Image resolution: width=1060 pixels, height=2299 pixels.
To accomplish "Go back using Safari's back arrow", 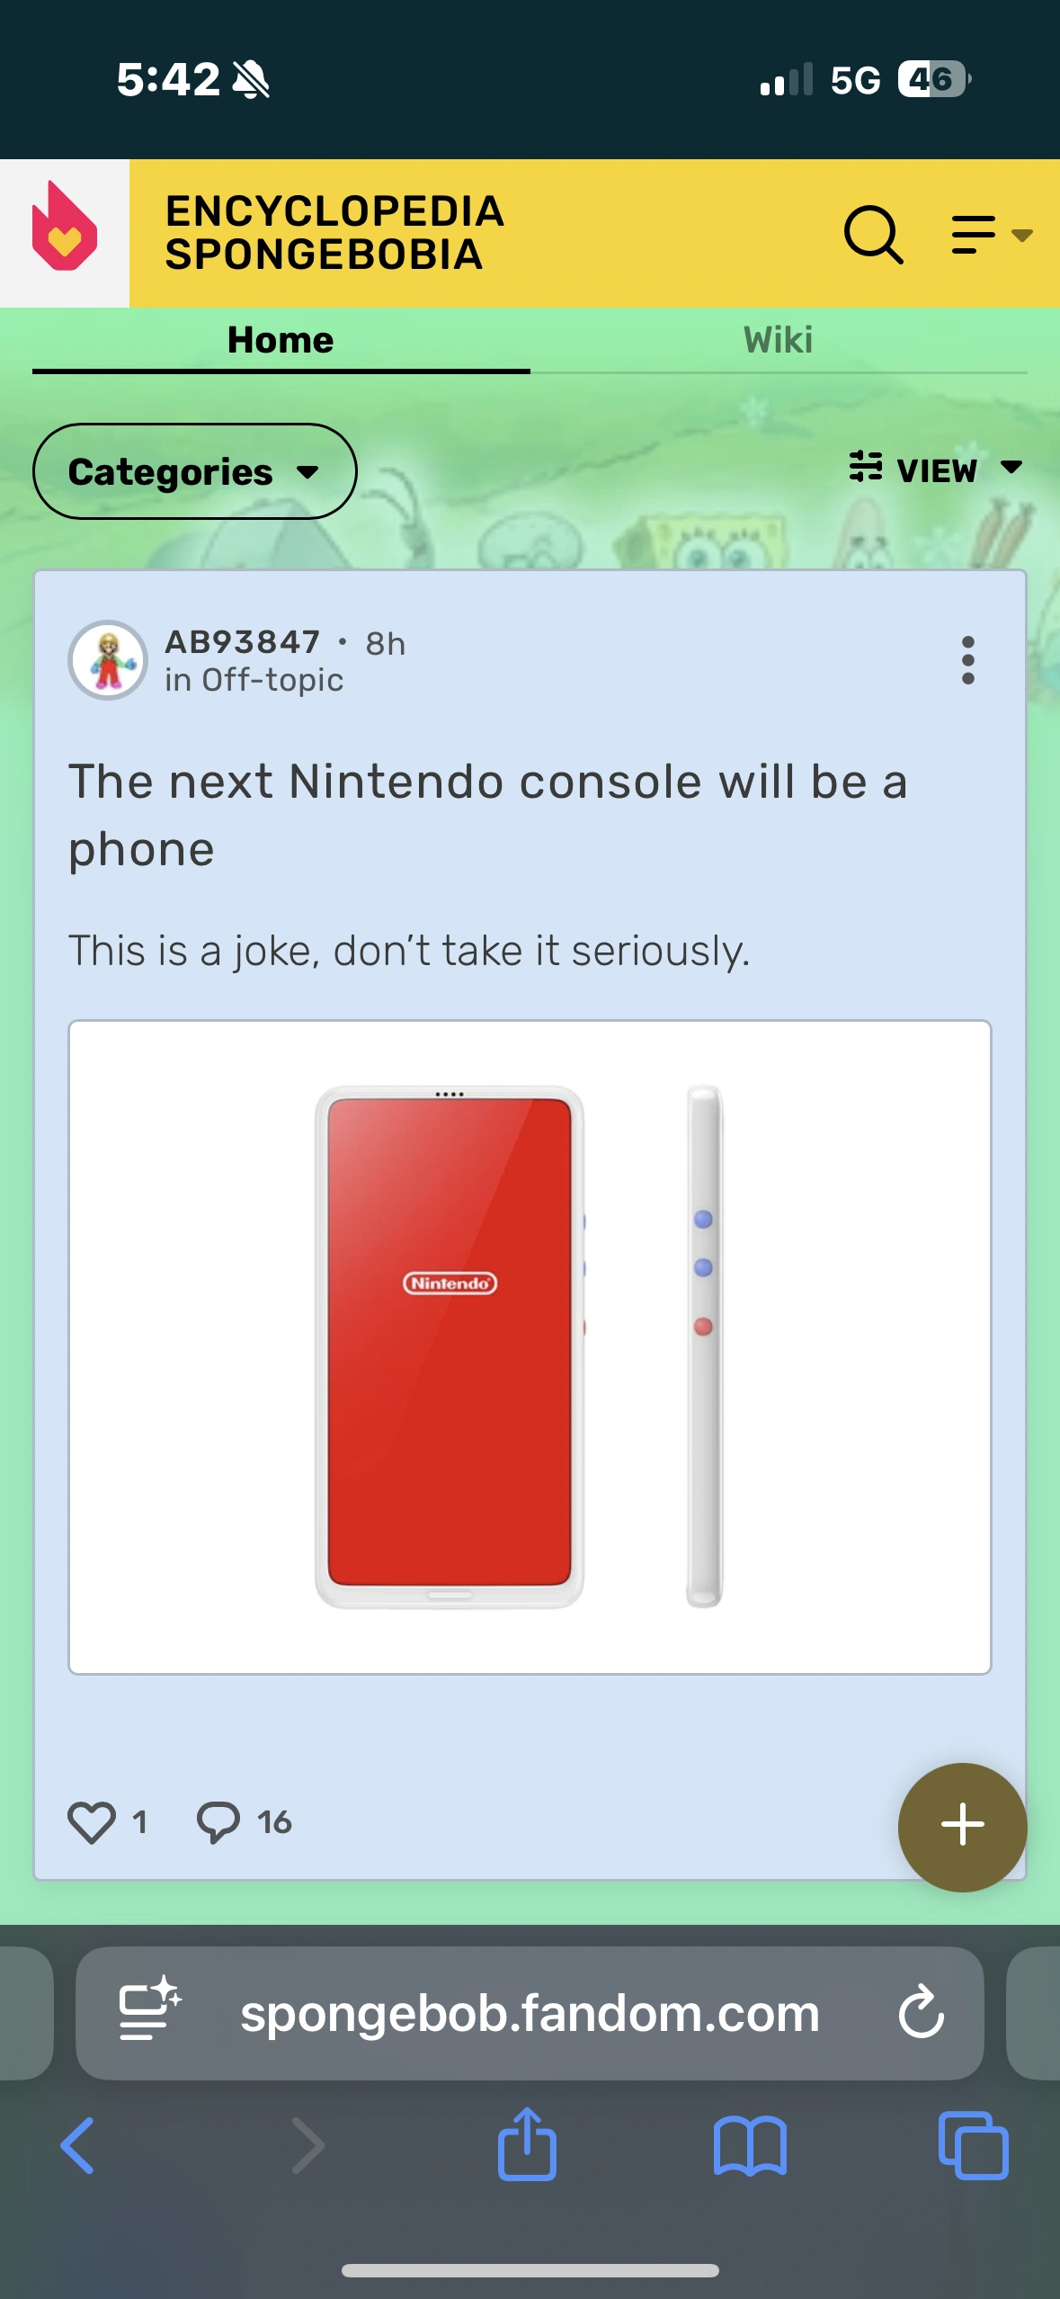I will [x=77, y=2145].
